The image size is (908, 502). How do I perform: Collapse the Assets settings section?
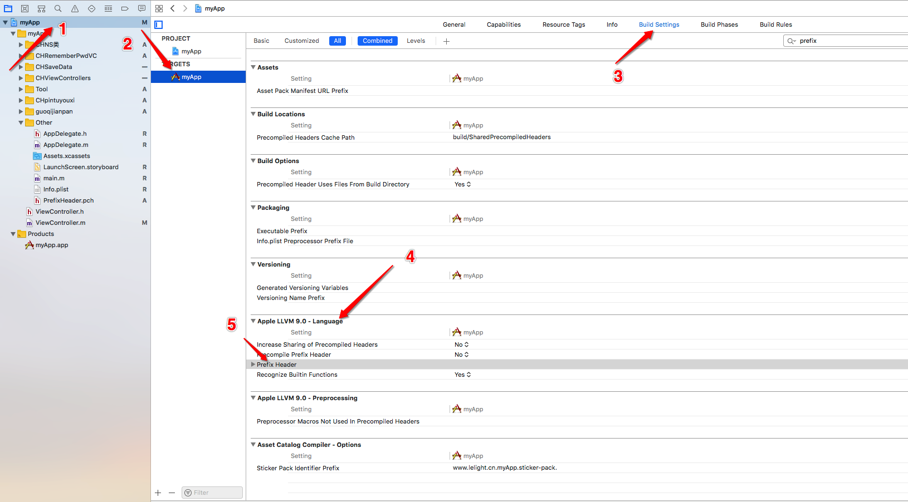tap(253, 67)
